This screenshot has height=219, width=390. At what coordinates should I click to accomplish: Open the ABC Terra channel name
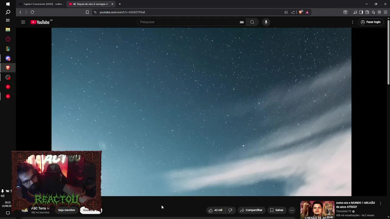(38, 208)
